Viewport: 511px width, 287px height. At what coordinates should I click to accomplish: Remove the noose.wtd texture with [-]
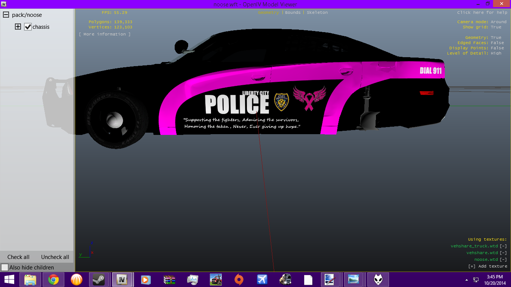[x=503, y=259]
